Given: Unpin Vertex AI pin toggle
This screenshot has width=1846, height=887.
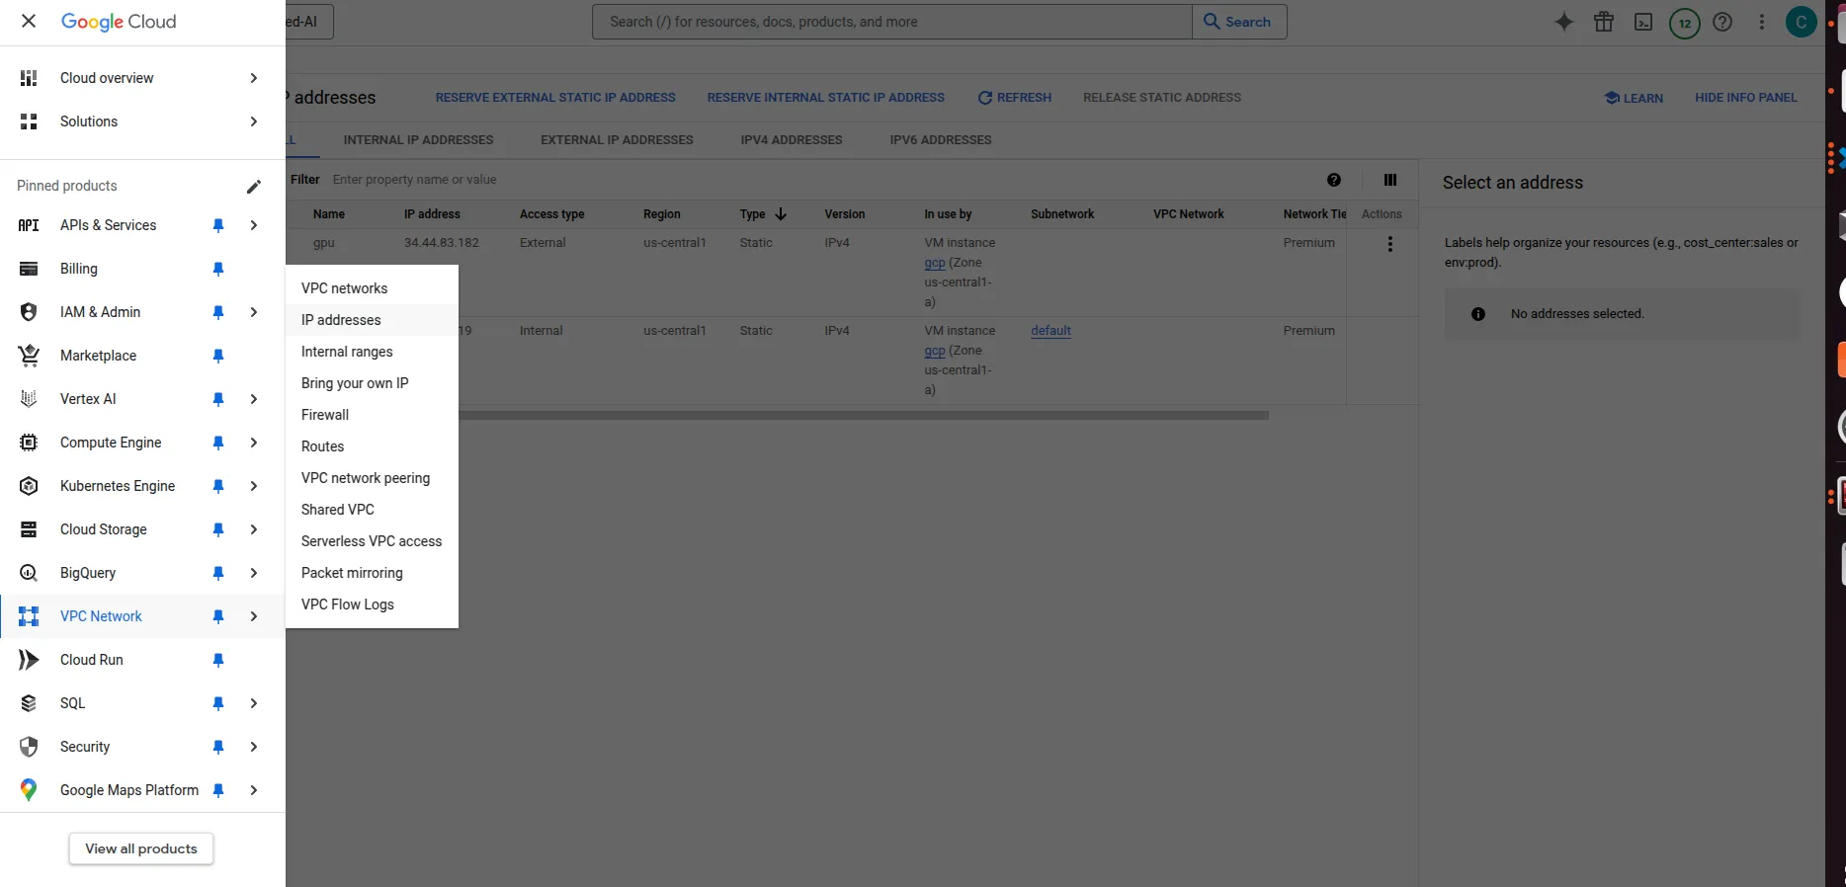Looking at the screenshot, I should coord(218,399).
